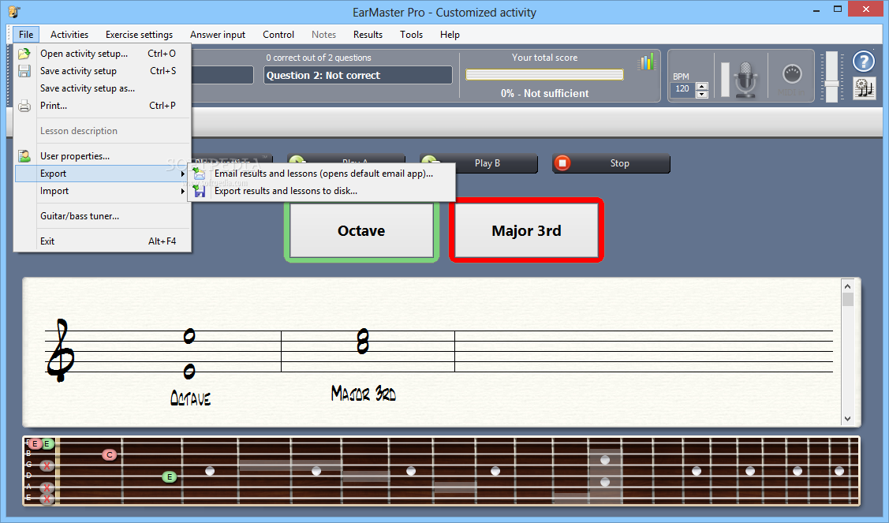Choose Exit from the File menu
The height and width of the screenshot is (523, 889).
coord(103,241)
